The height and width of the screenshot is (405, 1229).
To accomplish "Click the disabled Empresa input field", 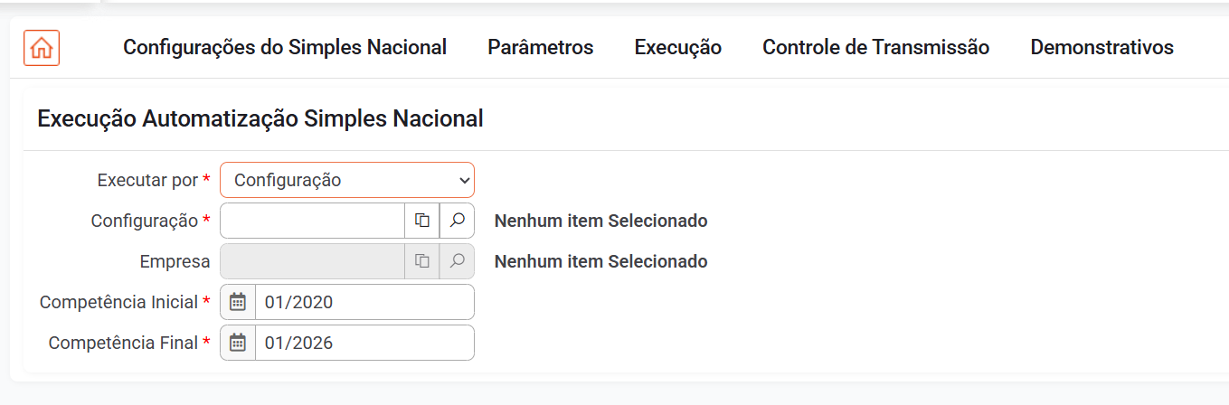I will click(312, 261).
